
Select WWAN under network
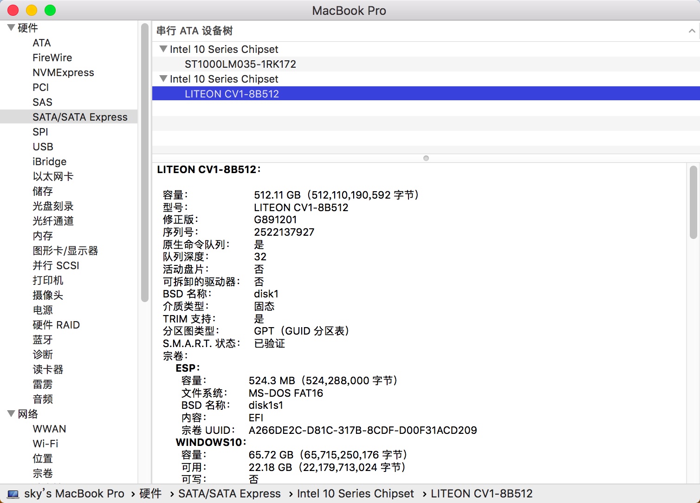click(x=49, y=429)
